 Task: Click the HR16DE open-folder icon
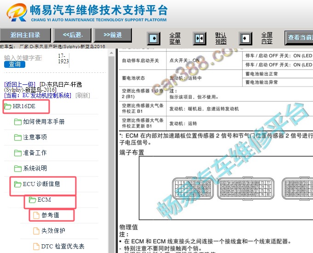click(x=8, y=106)
